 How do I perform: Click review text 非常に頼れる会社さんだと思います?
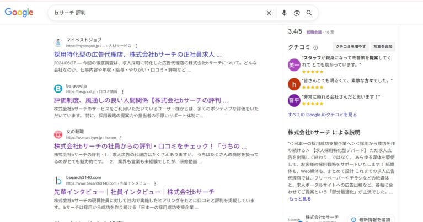(x=341, y=97)
